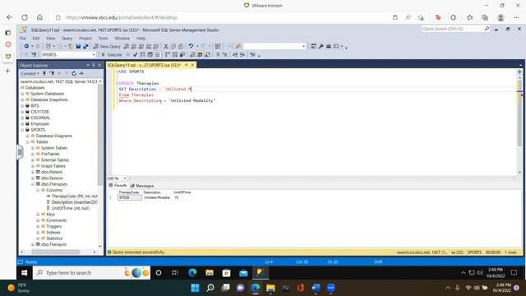The image size is (526, 296).
Task: Click the Copy icon in toolbar
Action: 173,46
